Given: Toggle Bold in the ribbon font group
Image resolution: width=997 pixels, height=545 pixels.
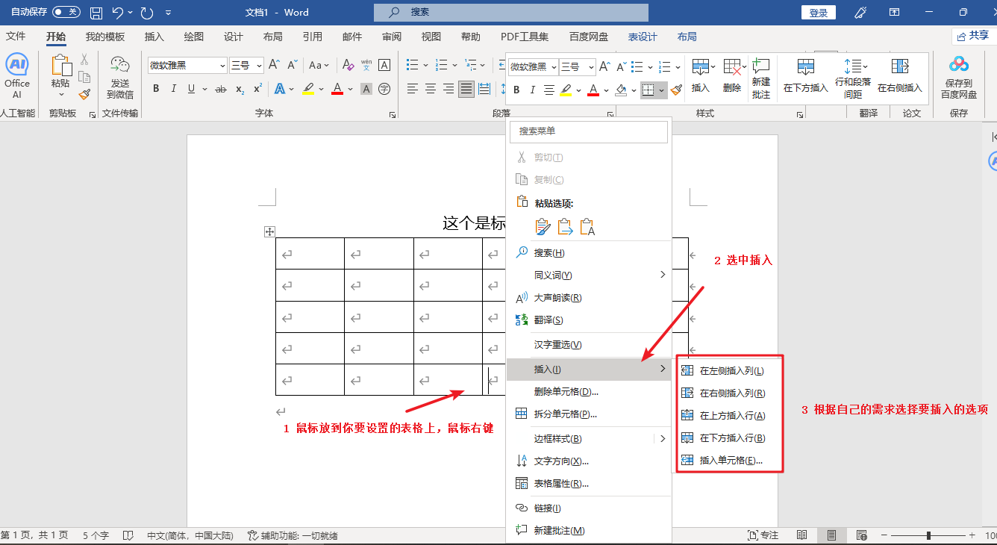Looking at the screenshot, I should point(156,89).
